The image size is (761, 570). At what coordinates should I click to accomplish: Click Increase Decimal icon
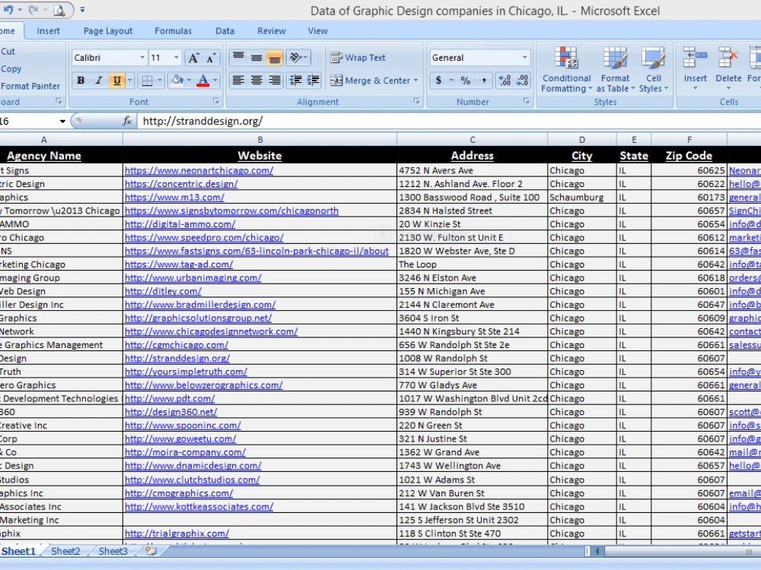[505, 81]
